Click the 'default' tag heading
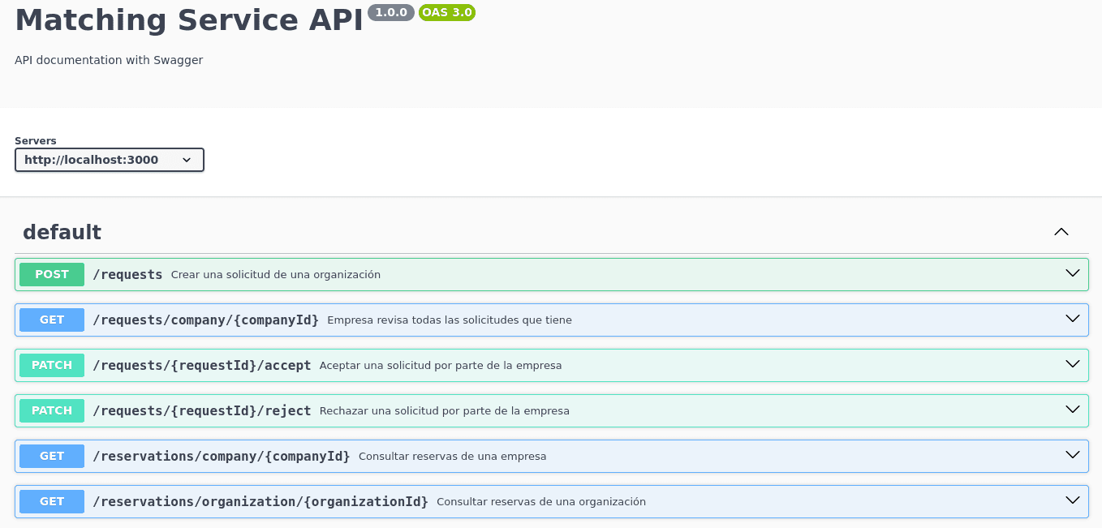This screenshot has height=528, width=1102. coord(62,232)
